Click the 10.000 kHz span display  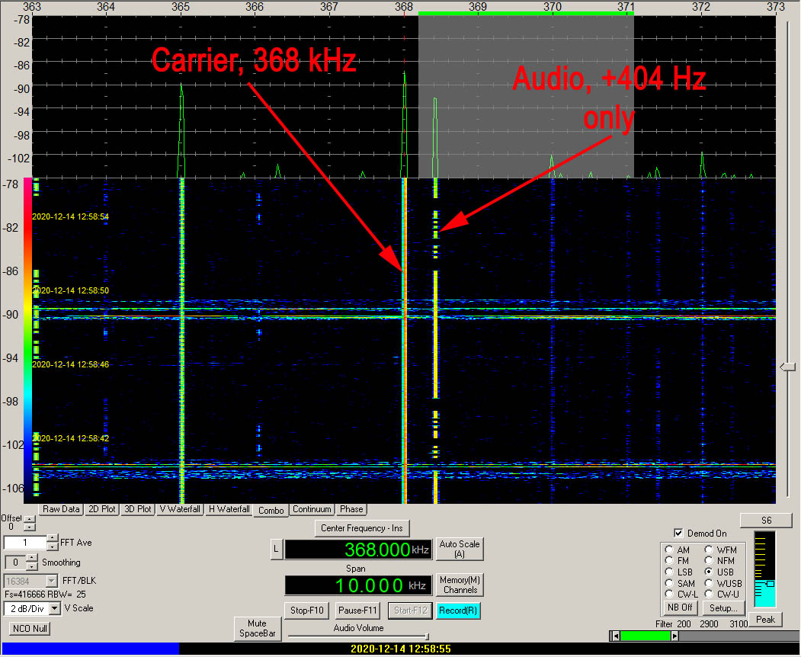(358, 585)
